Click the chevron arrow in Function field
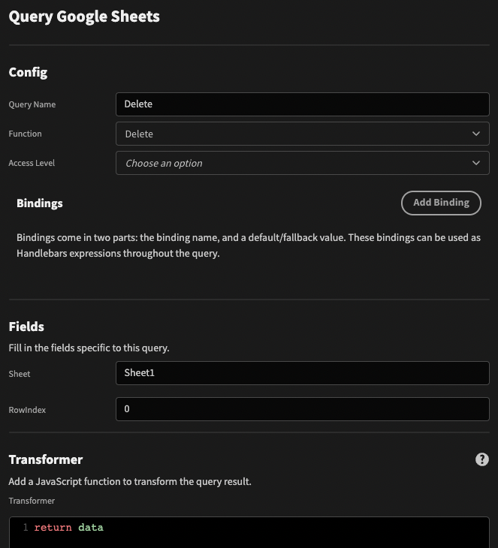The height and width of the screenshot is (548, 498). click(x=476, y=134)
